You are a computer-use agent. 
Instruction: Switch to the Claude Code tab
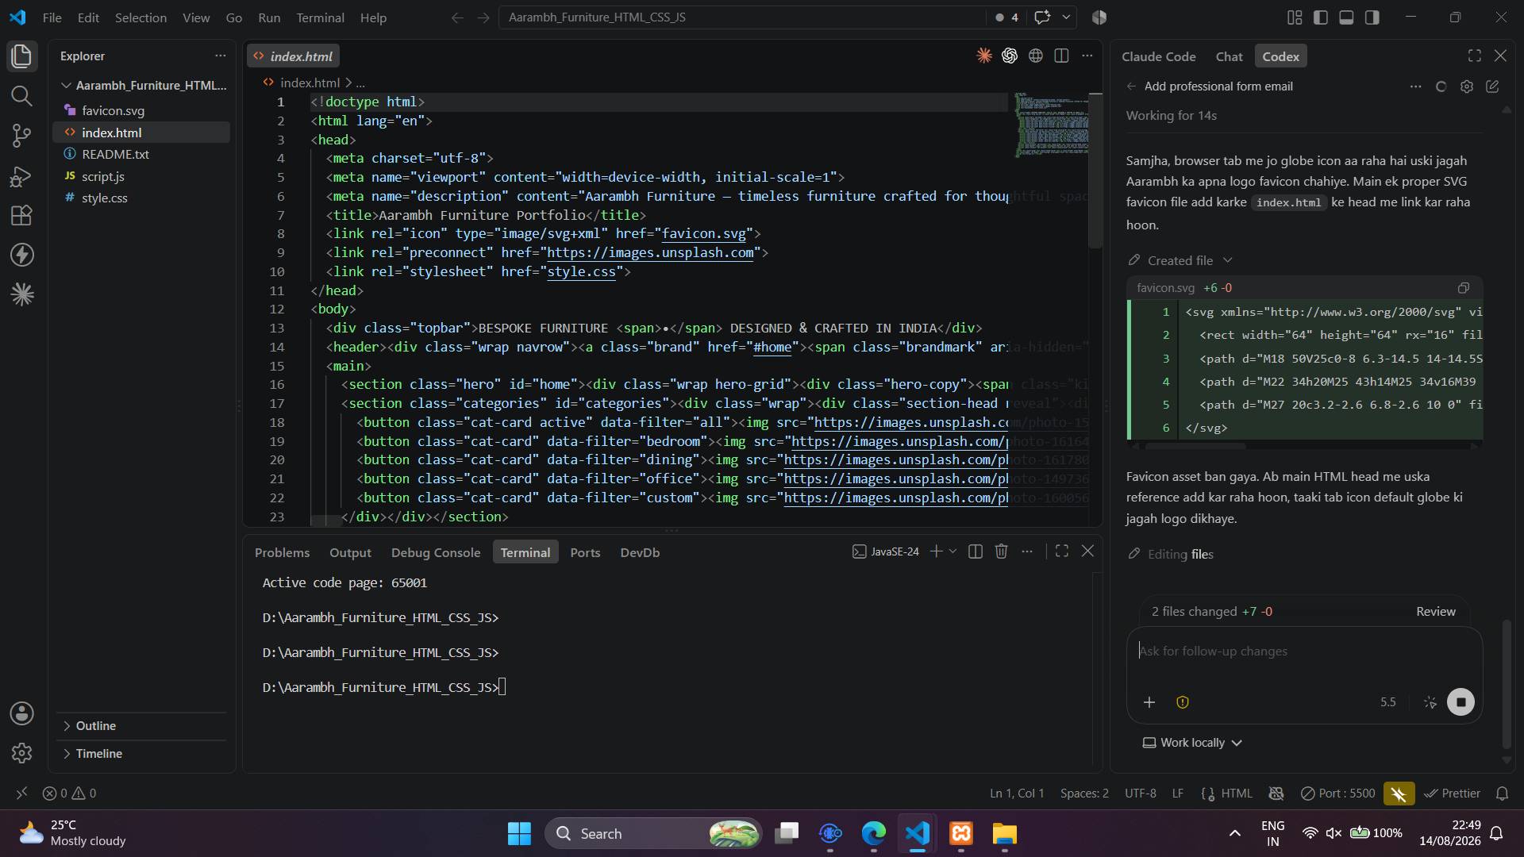pyautogui.click(x=1158, y=56)
